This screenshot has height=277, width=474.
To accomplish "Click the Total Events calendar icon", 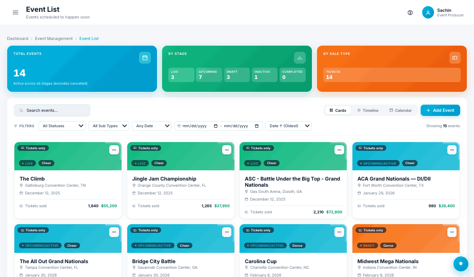I will 145,57.
